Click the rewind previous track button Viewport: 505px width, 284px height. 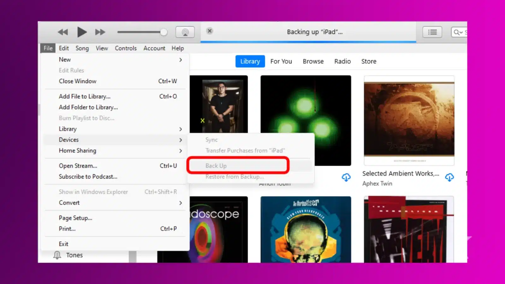(x=63, y=32)
